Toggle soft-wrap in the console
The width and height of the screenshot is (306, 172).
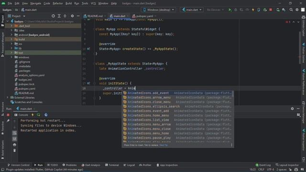(14, 133)
